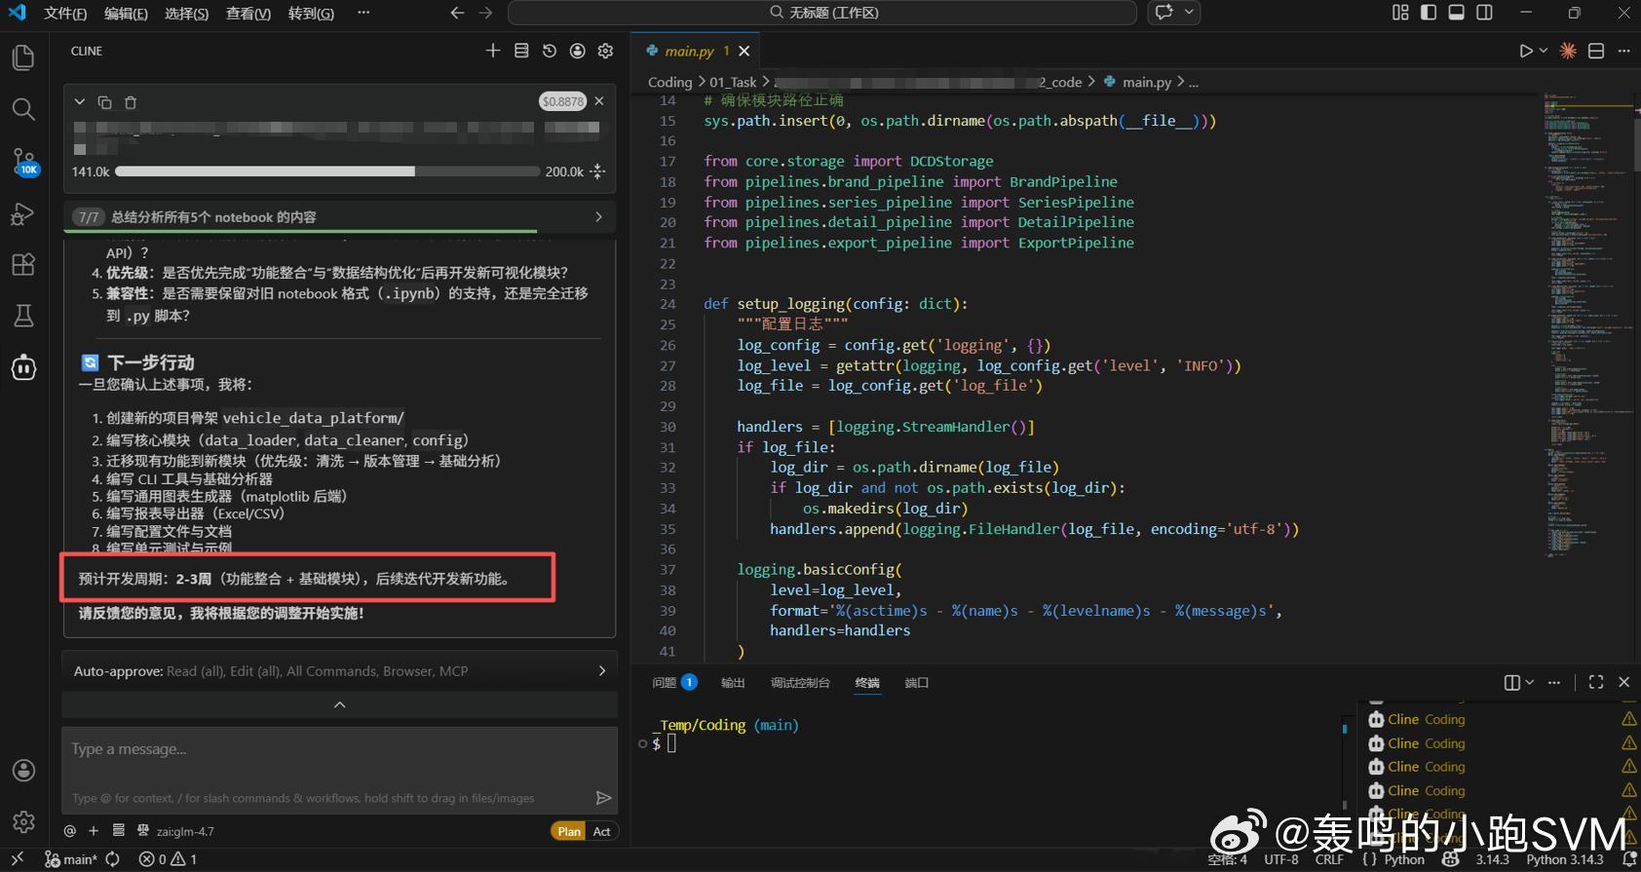Open the Testing flask view
Image resolution: width=1641 pixels, height=872 pixels.
23,316
